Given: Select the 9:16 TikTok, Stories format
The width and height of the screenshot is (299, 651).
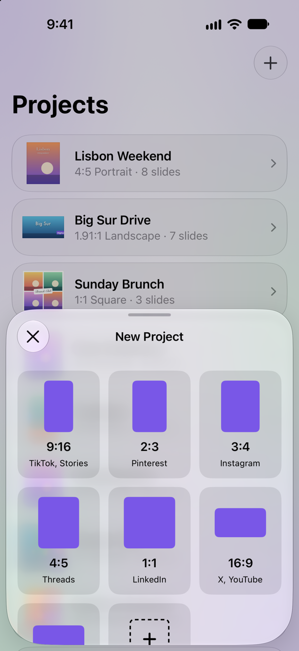Looking at the screenshot, I should (59, 425).
